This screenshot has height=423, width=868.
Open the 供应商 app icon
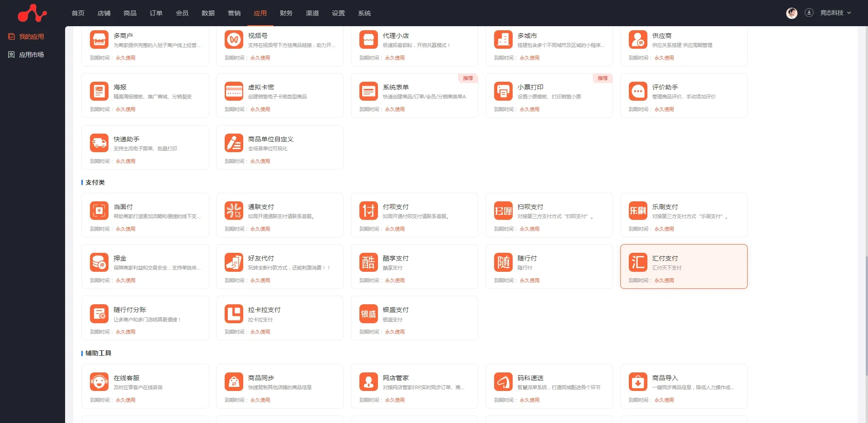click(x=638, y=40)
